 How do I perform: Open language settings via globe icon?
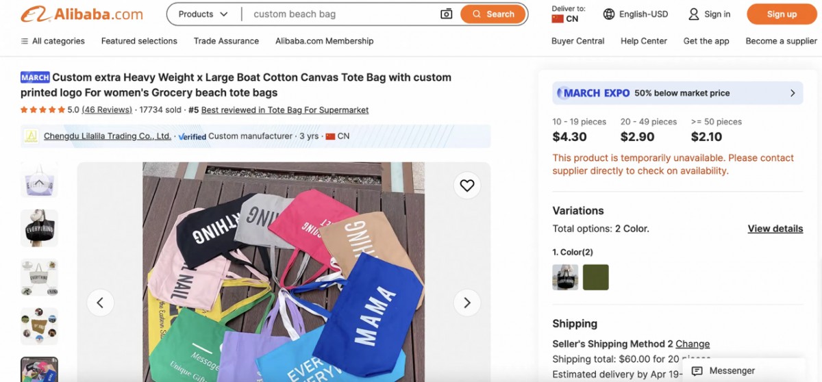[x=608, y=14]
